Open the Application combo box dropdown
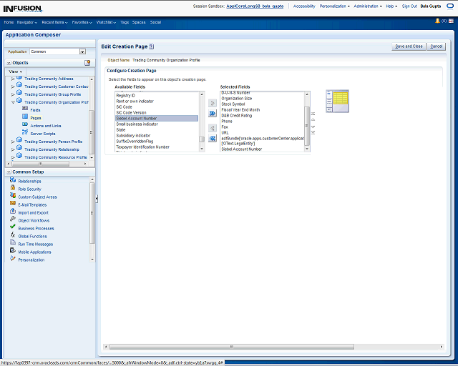Viewport: 458px width, 366px height. tap(82, 51)
